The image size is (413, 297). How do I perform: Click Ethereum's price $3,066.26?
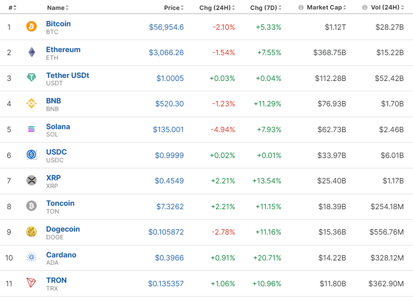[x=166, y=52]
